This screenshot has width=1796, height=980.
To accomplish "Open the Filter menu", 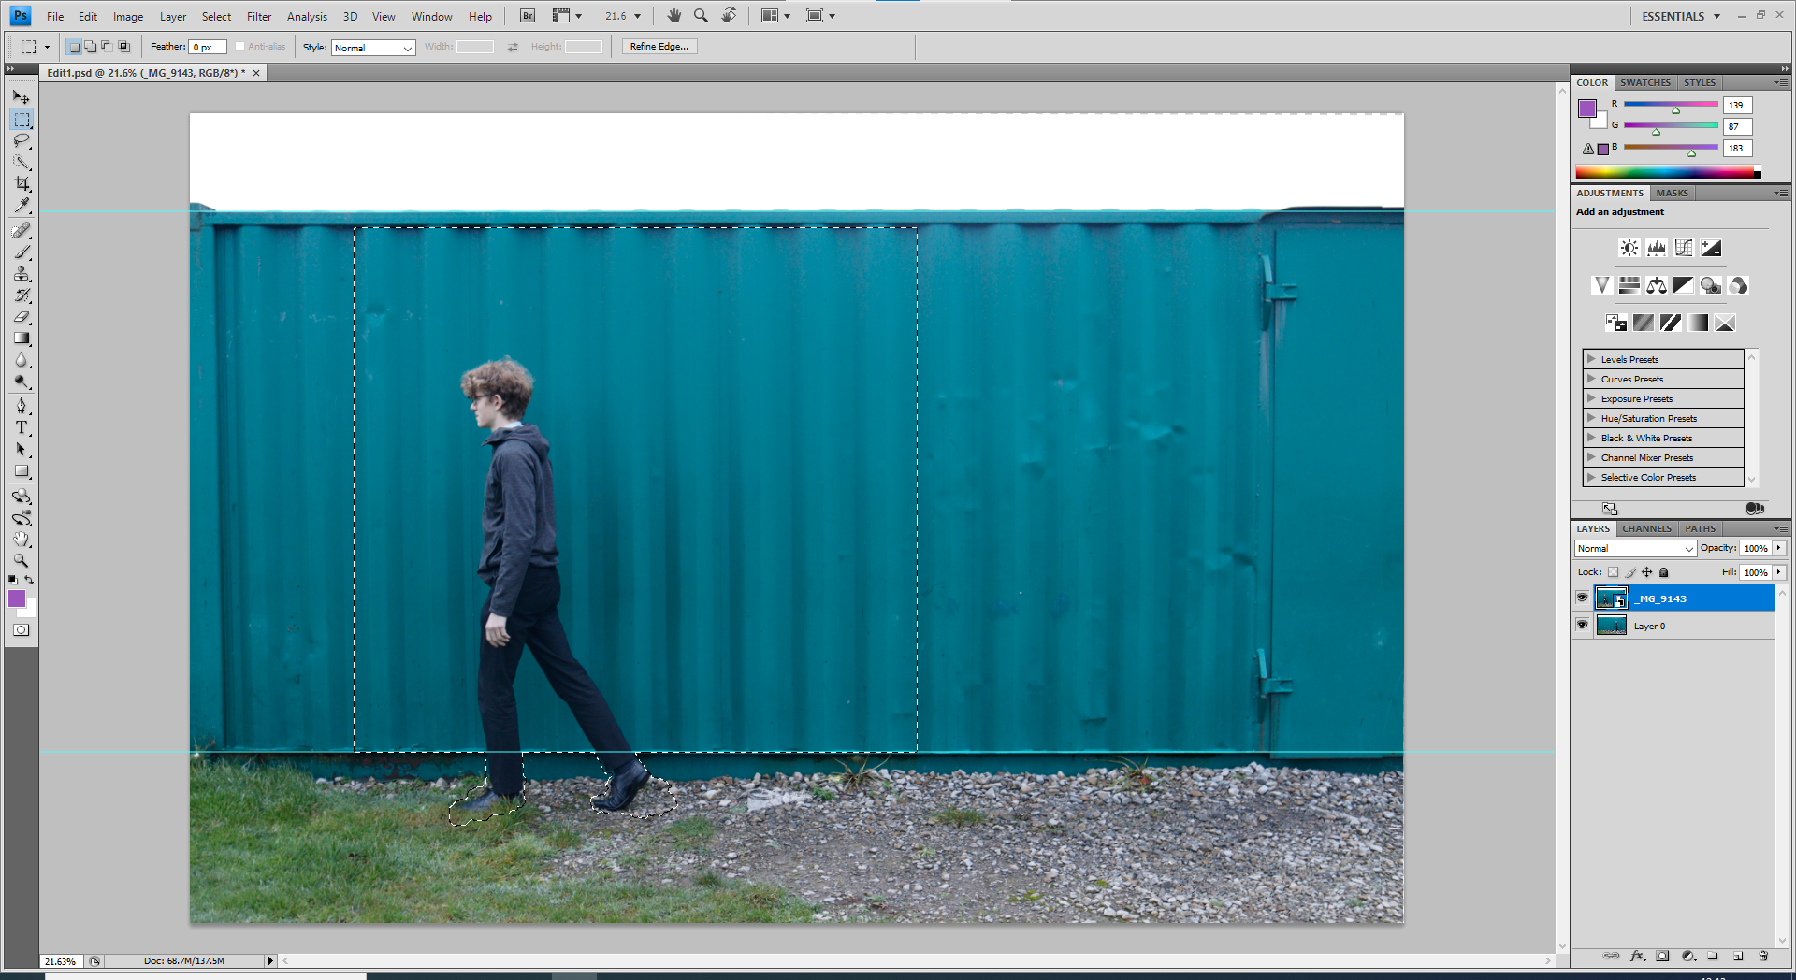I will tap(259, 17).
